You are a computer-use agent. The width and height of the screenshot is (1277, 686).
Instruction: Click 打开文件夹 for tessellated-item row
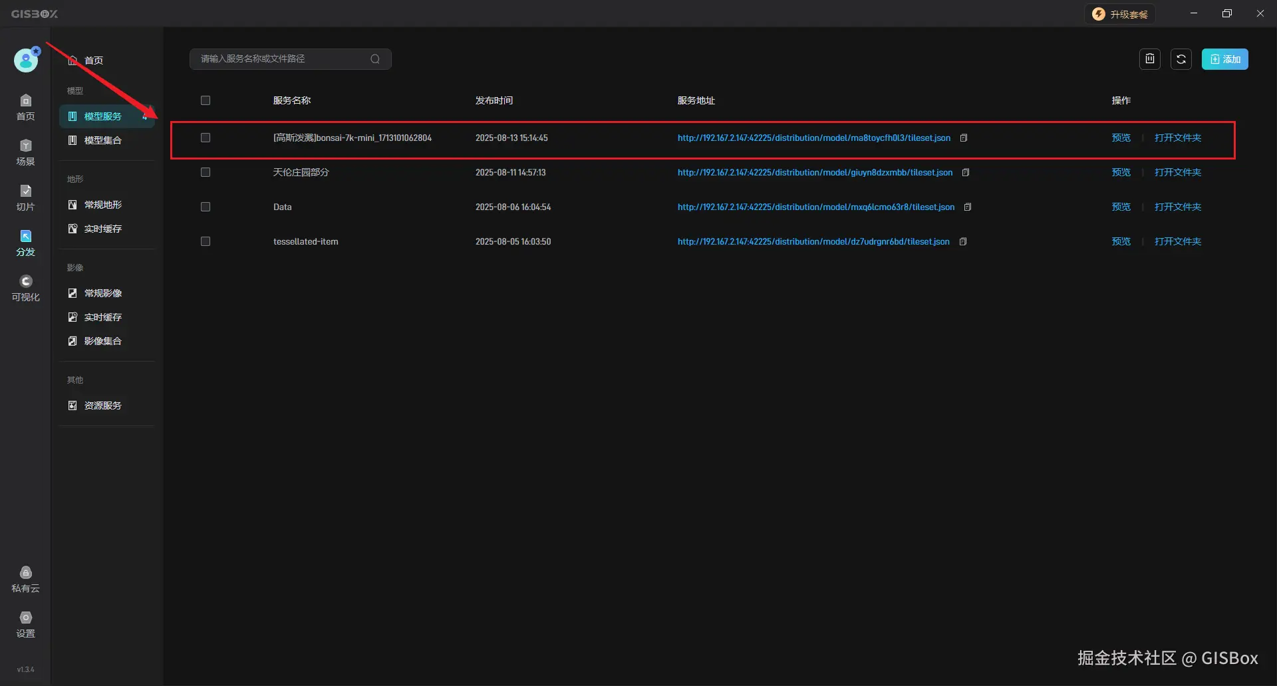1178,241
